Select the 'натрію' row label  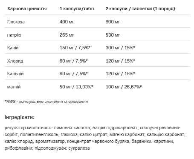pos(14,35)
